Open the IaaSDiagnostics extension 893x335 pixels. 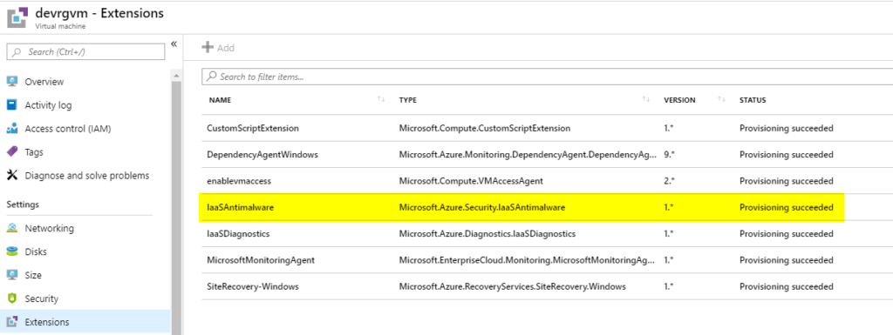pos(547,233)
